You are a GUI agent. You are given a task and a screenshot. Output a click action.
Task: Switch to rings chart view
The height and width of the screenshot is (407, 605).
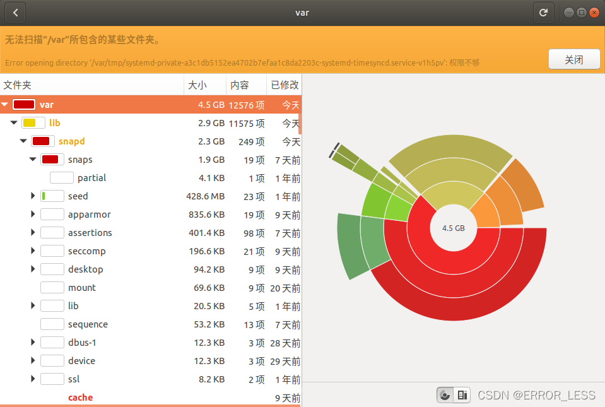point(445,395)
